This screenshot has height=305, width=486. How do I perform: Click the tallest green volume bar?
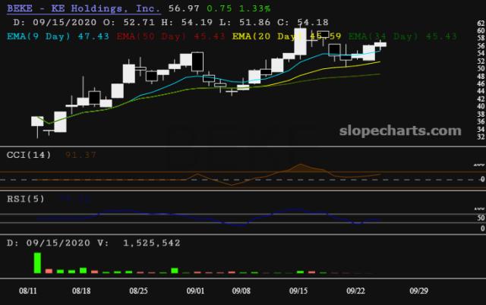pos(37,263)
